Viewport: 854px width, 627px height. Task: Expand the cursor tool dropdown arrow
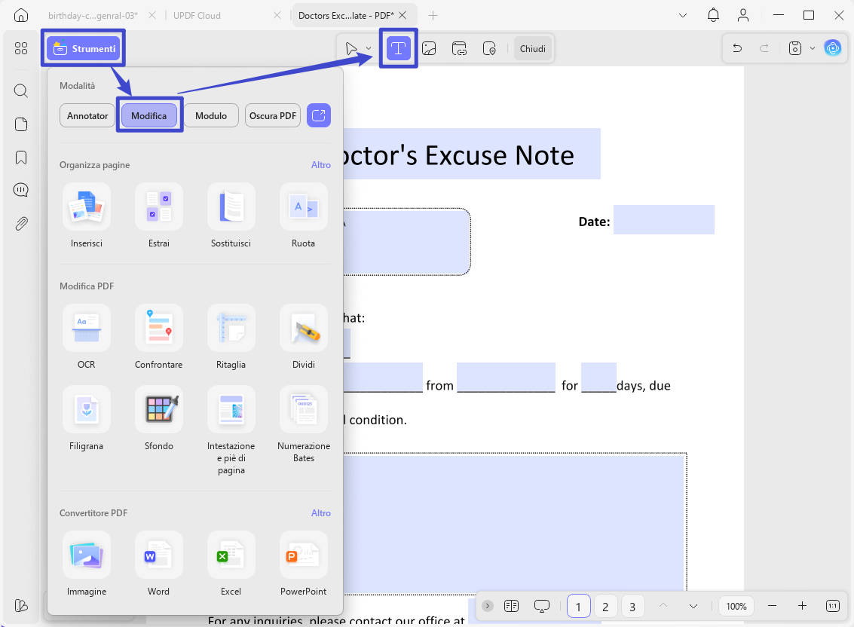coord(369,48)
